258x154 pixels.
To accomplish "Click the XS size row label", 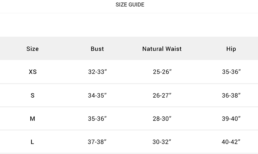I will 33,72.
